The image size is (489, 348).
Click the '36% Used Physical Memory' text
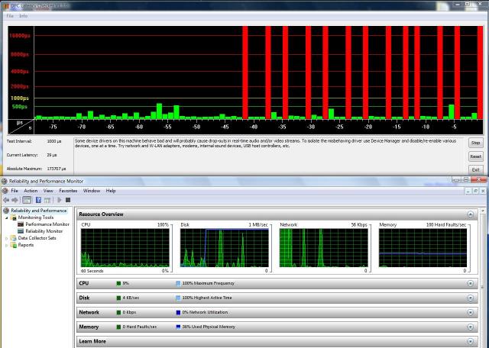coord(209,327)
